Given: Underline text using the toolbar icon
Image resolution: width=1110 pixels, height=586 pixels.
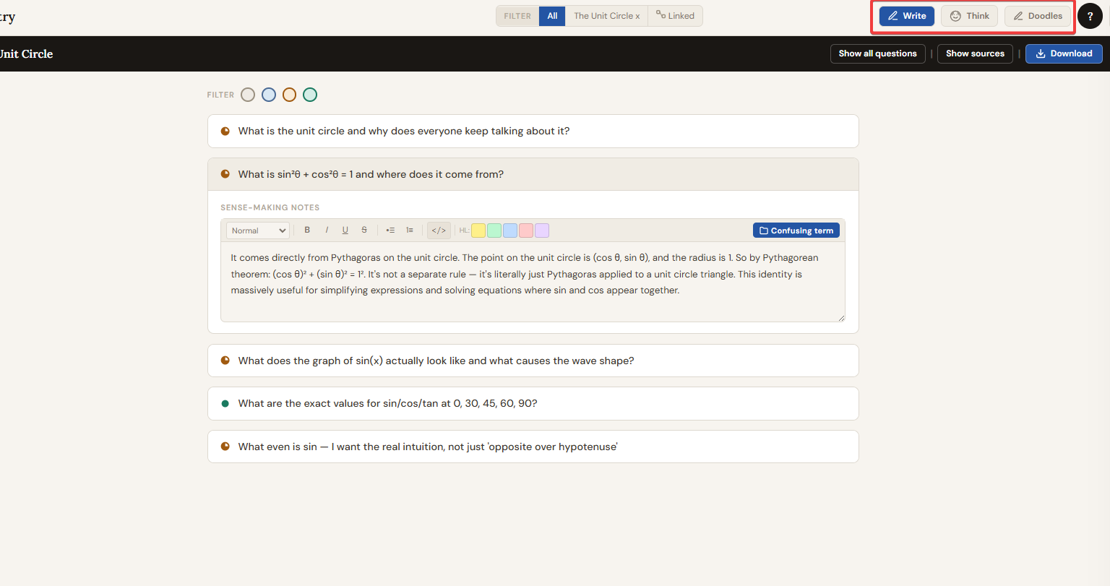Looking at the screenshot, I should [345, 230].
